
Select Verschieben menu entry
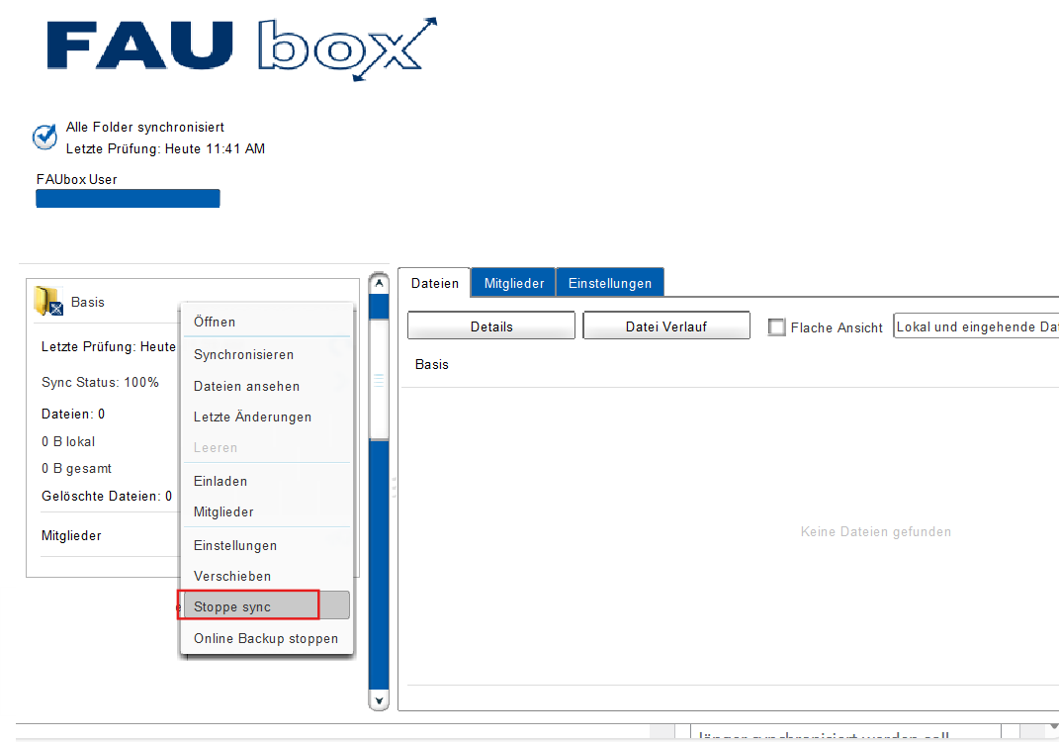267,576
